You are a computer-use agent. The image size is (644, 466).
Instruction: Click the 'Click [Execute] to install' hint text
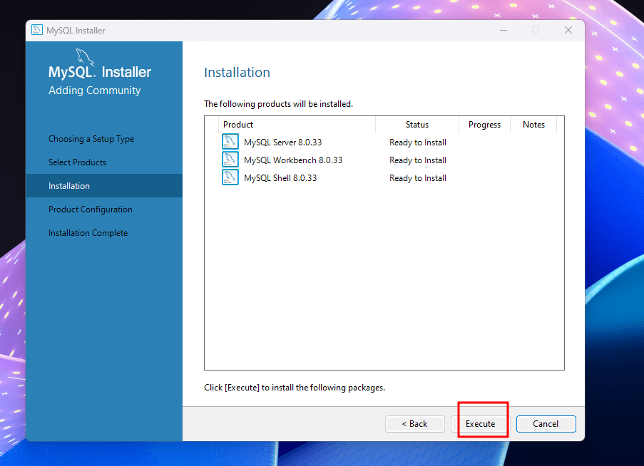[295, 388]
